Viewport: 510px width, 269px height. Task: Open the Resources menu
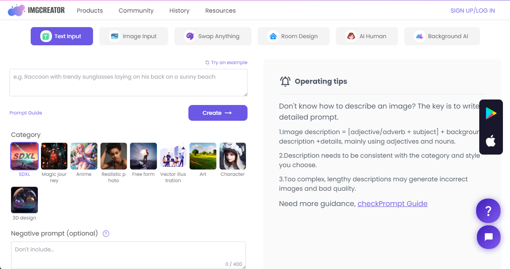pos(220,11)
